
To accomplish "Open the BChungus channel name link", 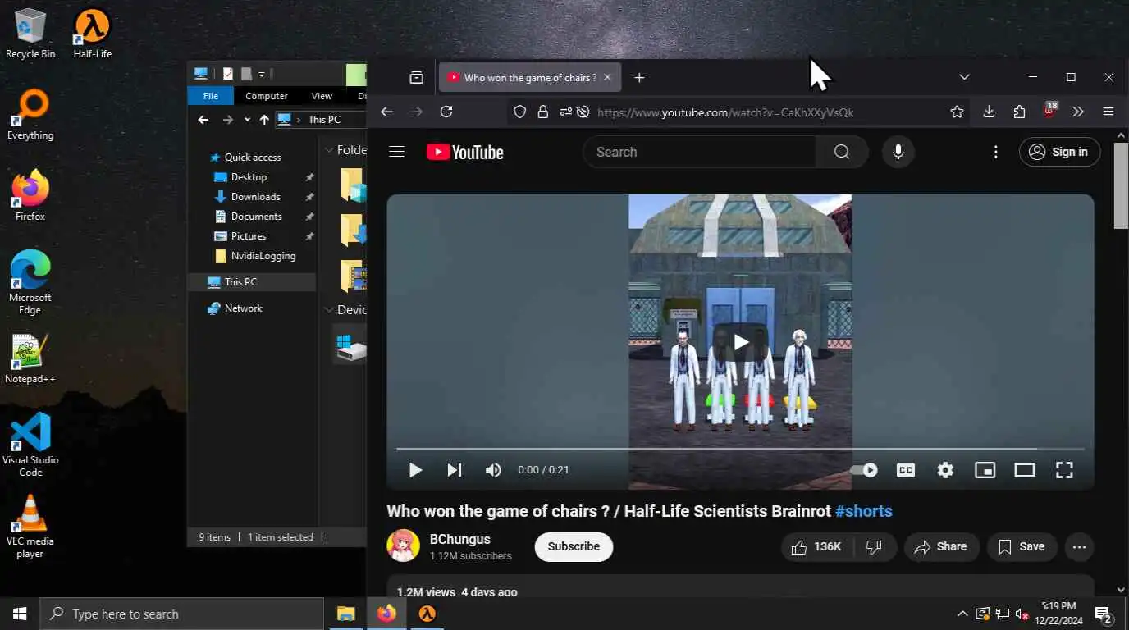I will pyautogui.click(x=460, y=539).
